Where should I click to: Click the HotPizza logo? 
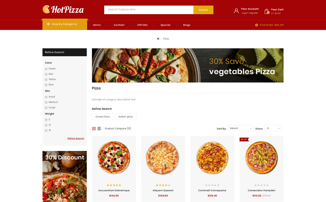[x=63, y=9]
